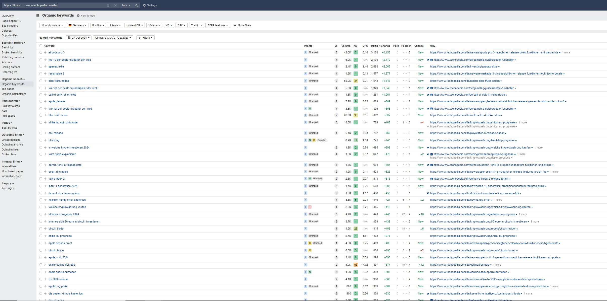Check the box for remarkable 3

[41, 73]
